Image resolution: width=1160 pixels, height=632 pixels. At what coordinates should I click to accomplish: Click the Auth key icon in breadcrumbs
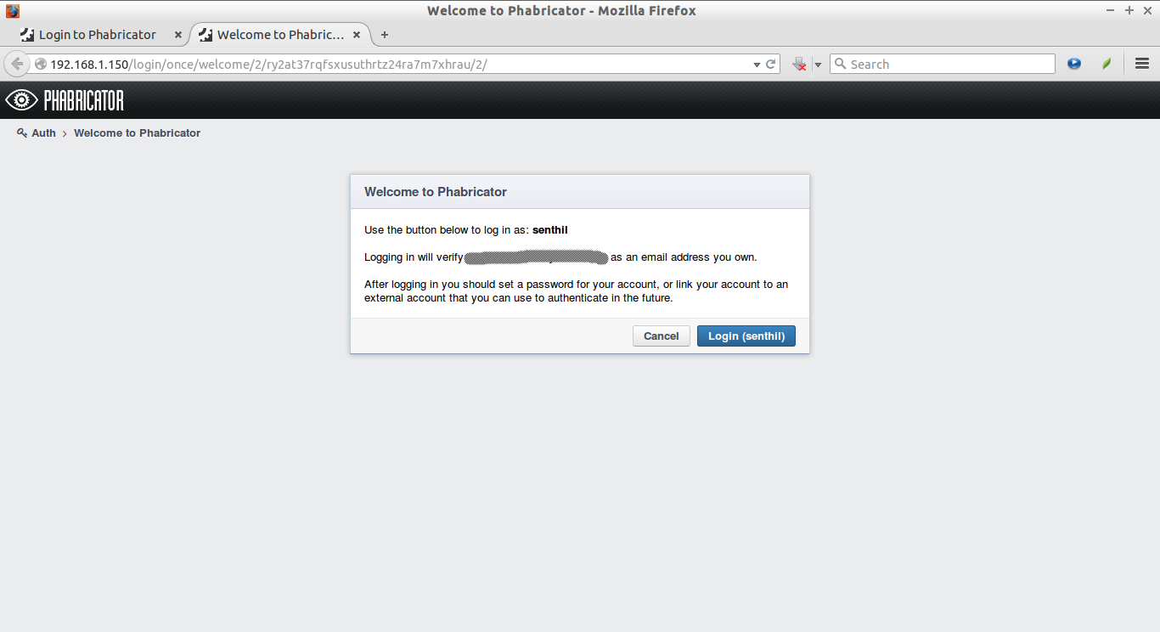pos(22,133)
